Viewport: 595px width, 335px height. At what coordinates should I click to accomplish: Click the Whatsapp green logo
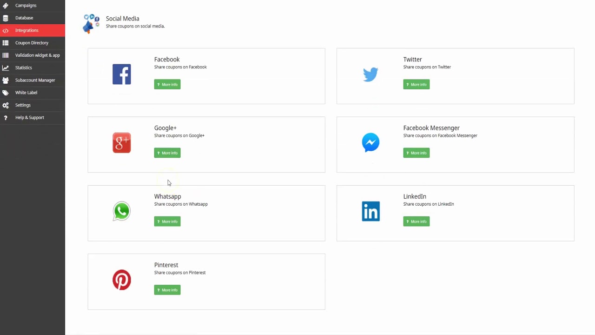coord(122,211)
